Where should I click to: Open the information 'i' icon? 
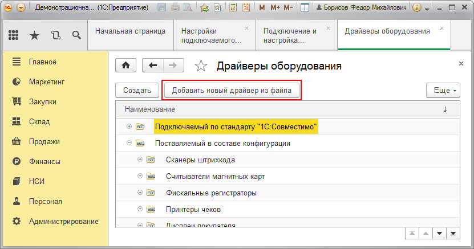tap(416, 7)
